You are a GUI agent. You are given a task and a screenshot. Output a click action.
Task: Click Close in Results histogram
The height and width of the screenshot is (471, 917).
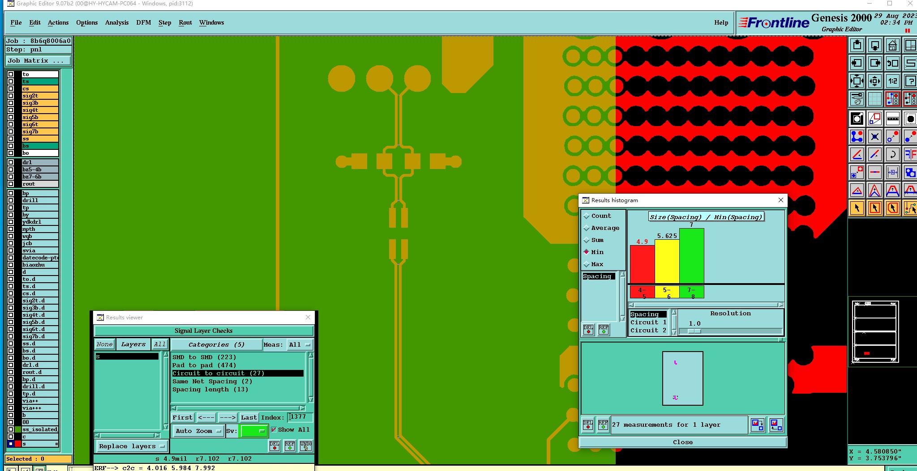683,442
